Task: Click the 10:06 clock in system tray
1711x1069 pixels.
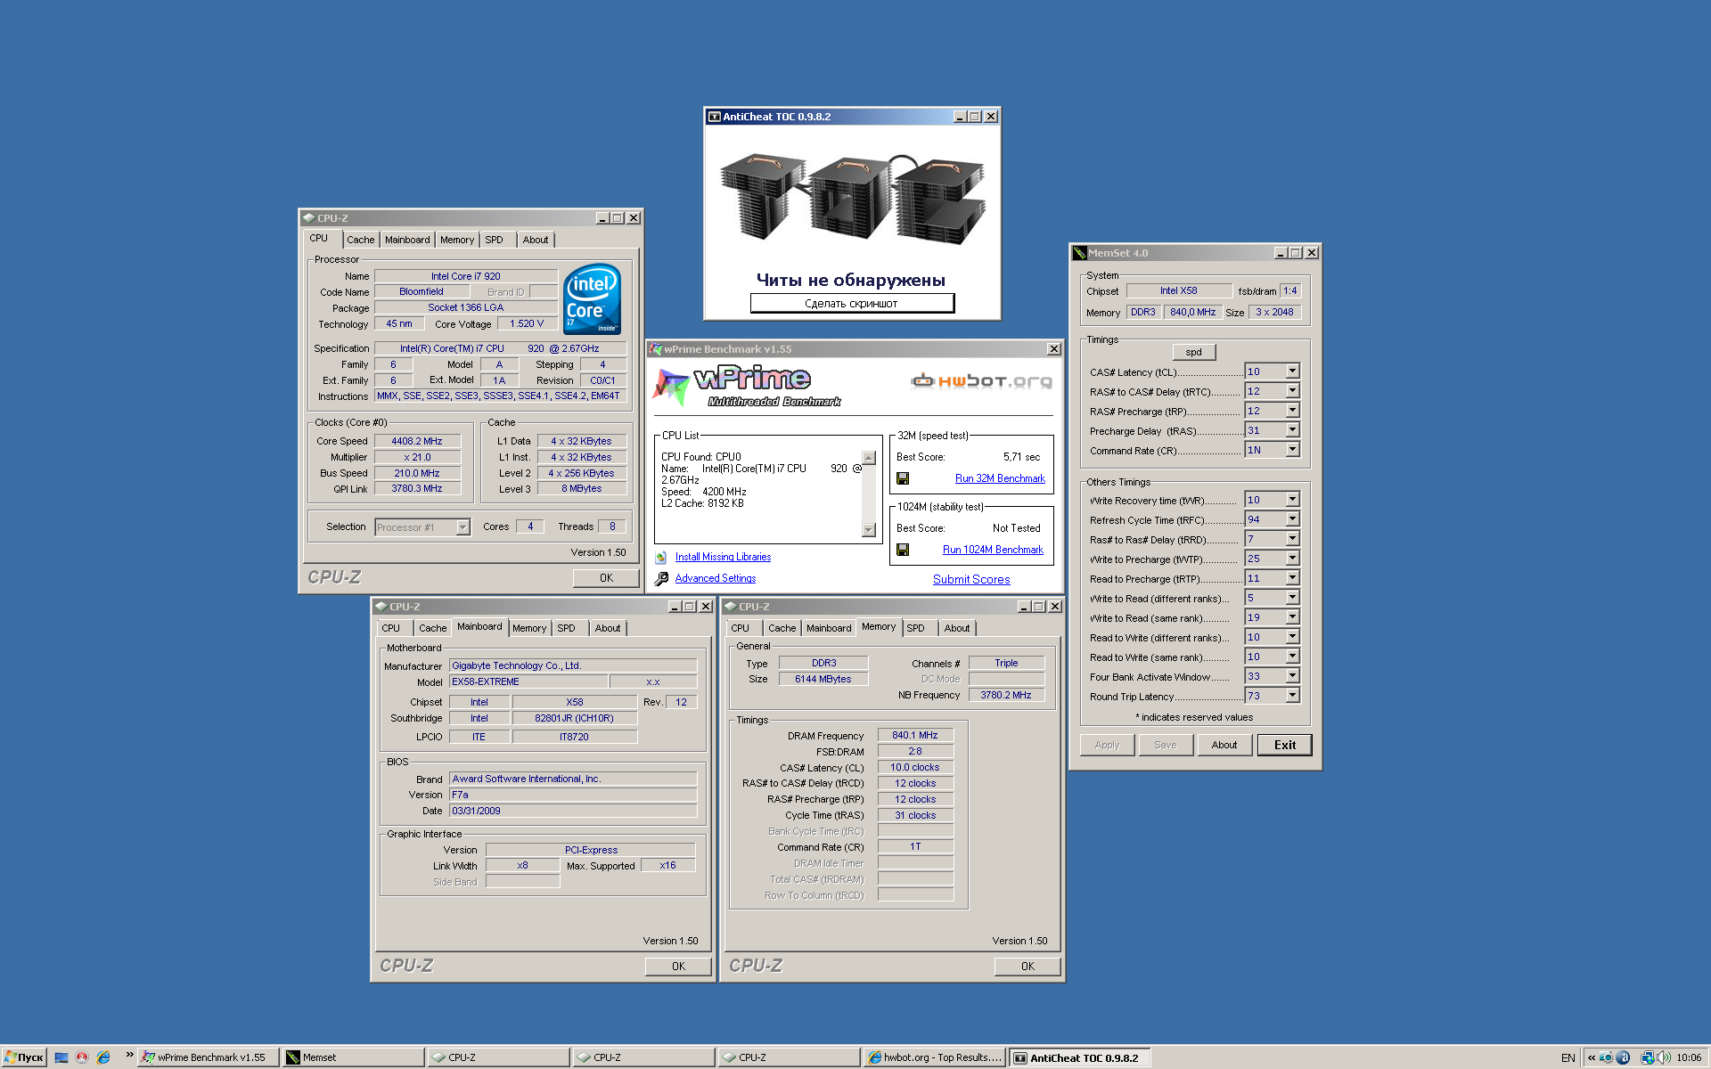Action: (x=1689, y=1057)
